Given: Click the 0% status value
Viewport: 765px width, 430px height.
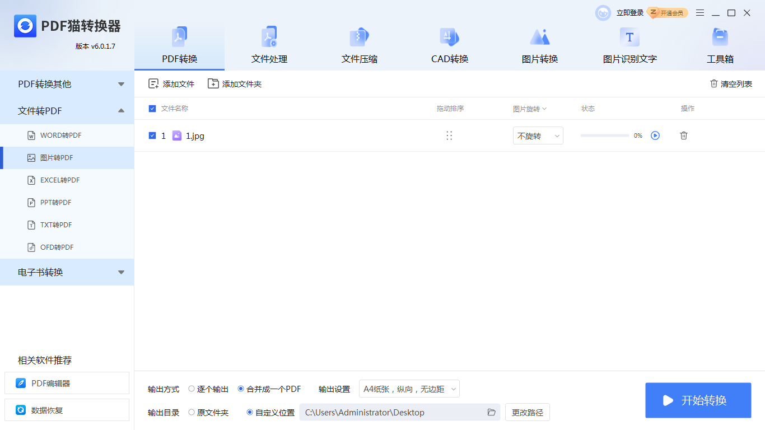Looking at the screenshot, I should coord(638,135).
